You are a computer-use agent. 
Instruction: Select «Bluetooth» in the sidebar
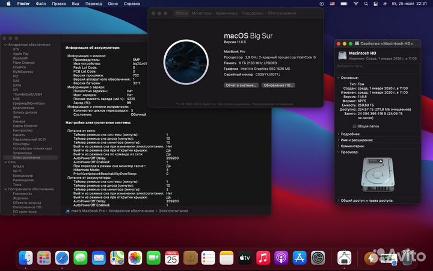click(20, 58)
